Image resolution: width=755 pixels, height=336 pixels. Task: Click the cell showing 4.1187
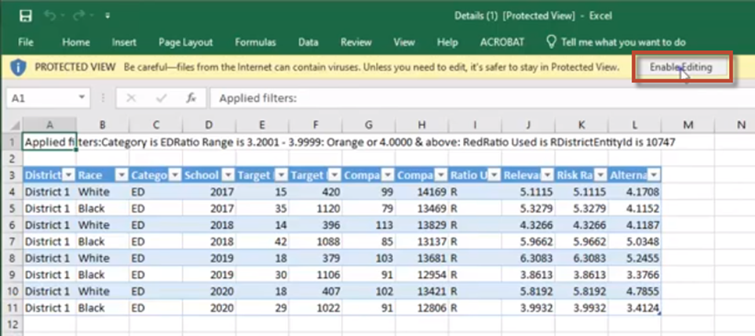point(635,225)
